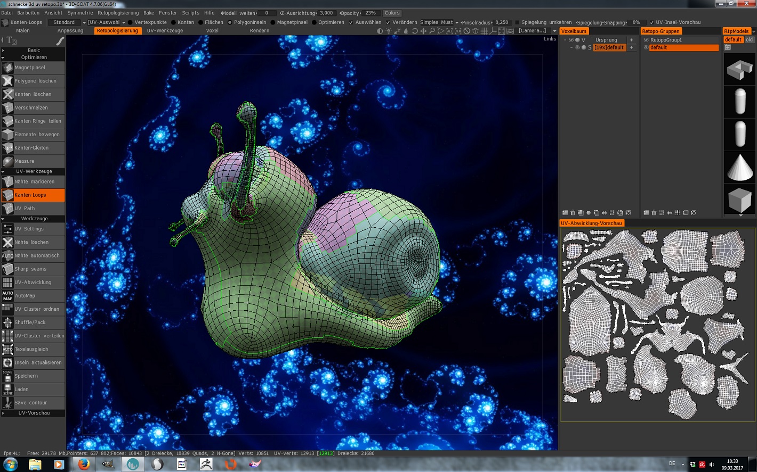Hide the RetopoGroup1 via its eye icon
The width and height of the screenshot is (757, 472).
pos(646,40)
